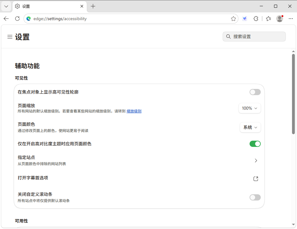Click the scrollbar up arrow
This screenshot has height=229, width=297.
tap(293, 51)
